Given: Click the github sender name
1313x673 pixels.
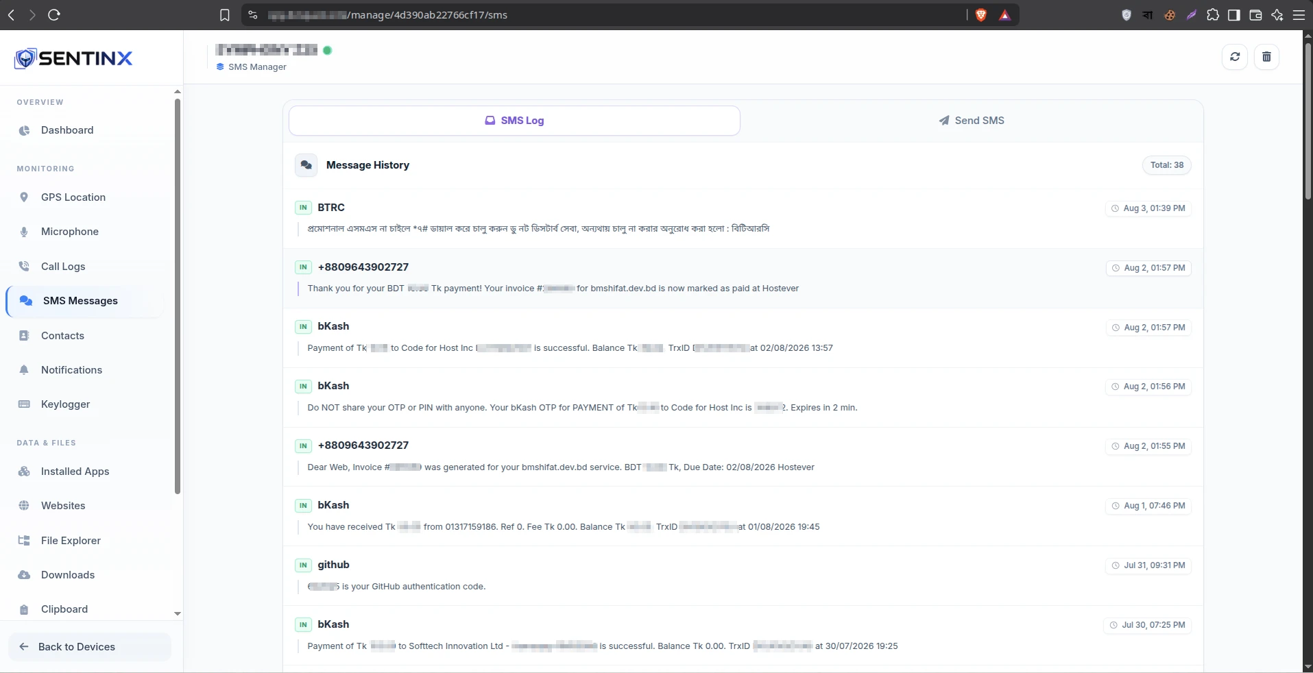Looking at the screenshot, I should (334, 565).
